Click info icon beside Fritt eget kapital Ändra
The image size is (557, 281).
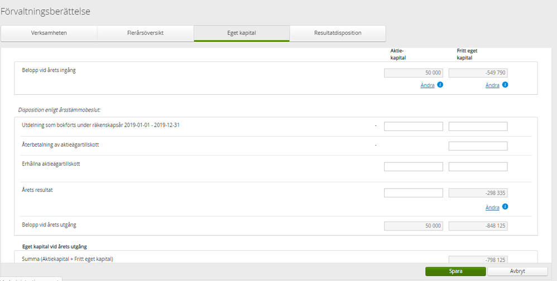(505, 85)
